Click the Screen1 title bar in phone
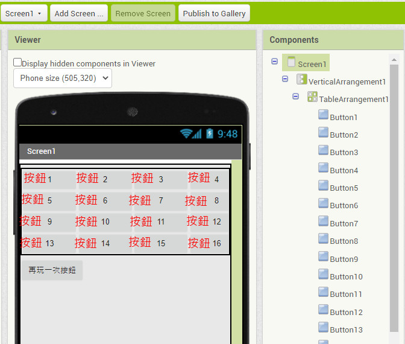Image resolution: width=405 pixels, height=344 pixels. [130, 151]
